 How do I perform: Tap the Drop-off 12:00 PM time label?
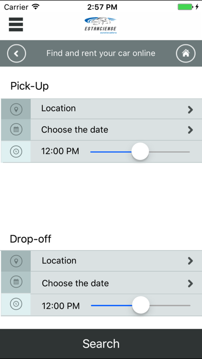click(x=61, y=306)
